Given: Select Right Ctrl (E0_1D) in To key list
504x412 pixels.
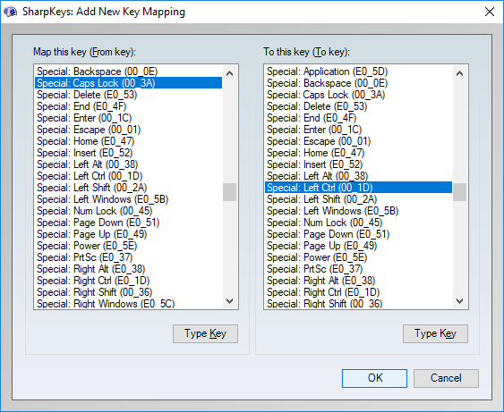Looking at the screenshot, I should pos(358,292).
